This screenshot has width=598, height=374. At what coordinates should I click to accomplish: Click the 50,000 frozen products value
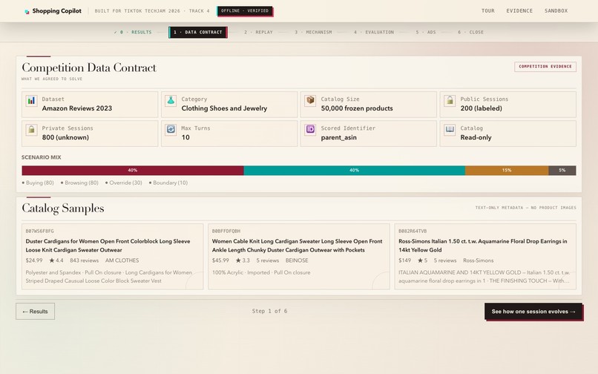point(357,108)
